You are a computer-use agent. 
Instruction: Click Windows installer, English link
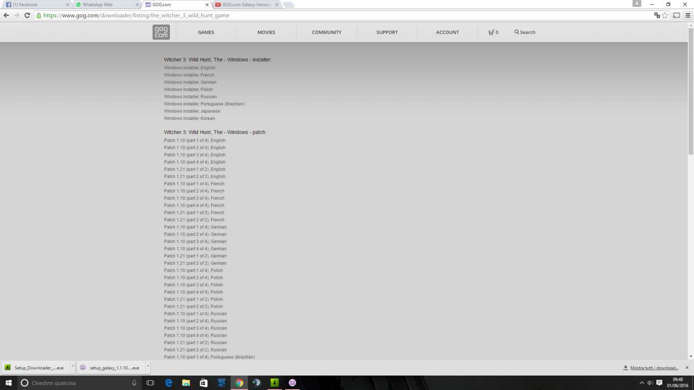190,68
